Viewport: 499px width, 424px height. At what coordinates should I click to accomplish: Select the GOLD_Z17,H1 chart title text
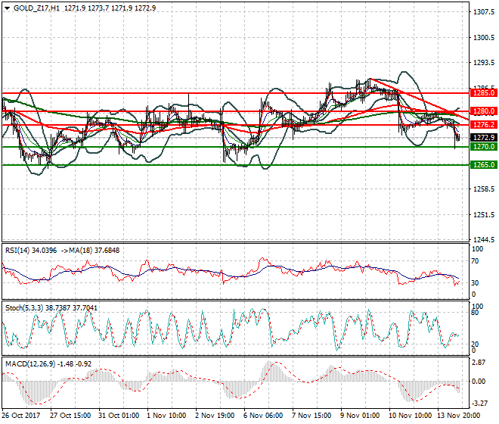tap(36, 8)
